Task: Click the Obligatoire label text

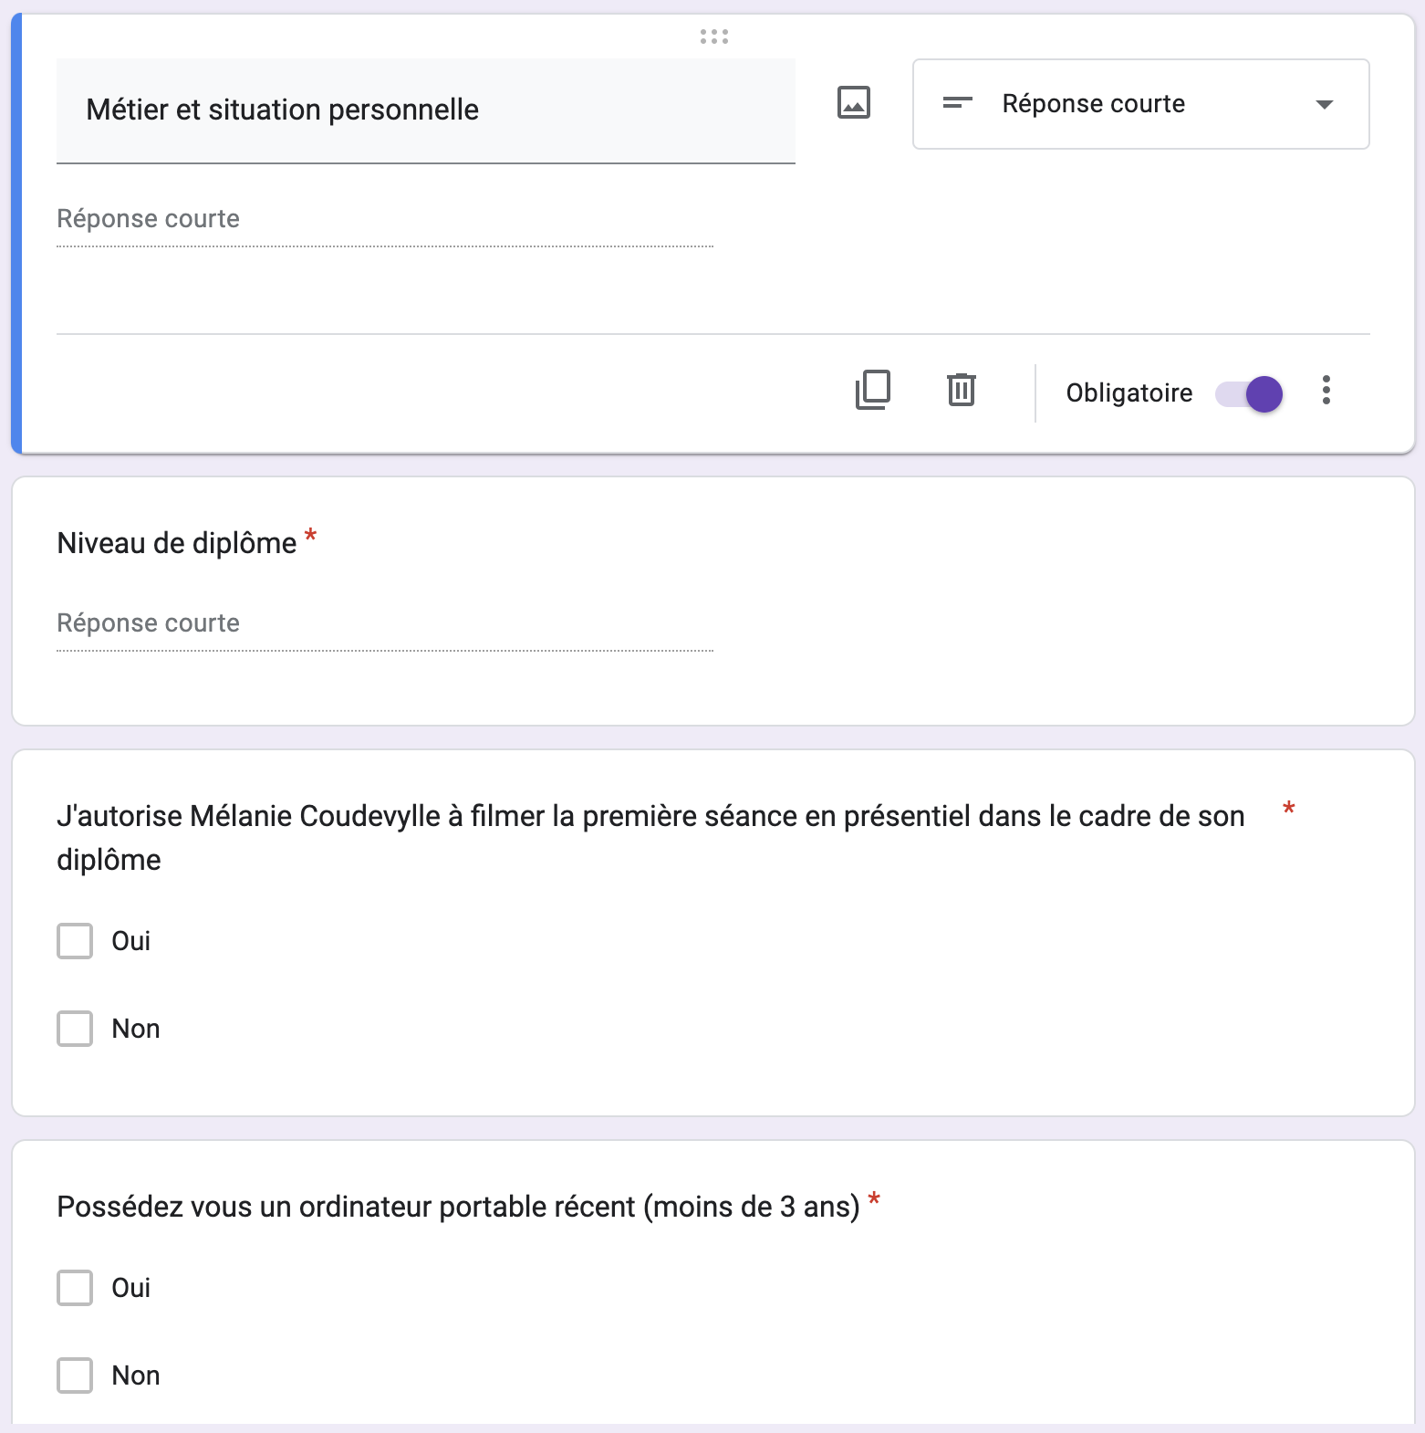Action: pyautogui.click(x=1129, y=393)
